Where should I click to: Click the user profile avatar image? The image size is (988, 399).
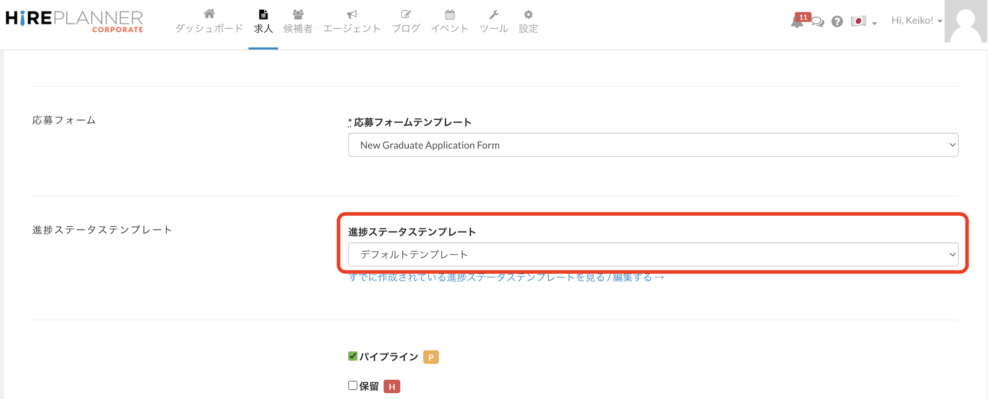[x=965, y=22]
